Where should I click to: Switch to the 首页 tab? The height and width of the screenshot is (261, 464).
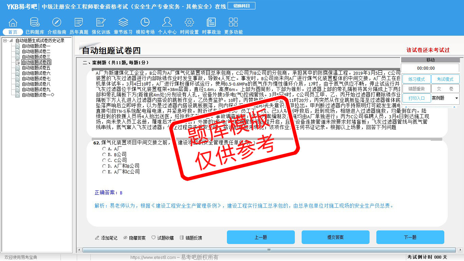[x=13, y=32]
